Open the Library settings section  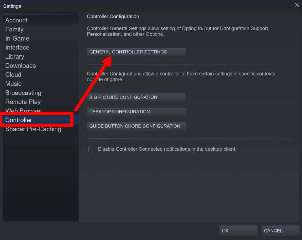(15, 56)
